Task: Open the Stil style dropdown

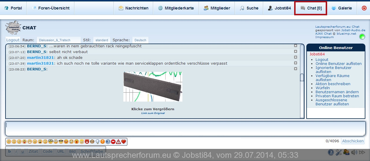Action: point(102,40)
